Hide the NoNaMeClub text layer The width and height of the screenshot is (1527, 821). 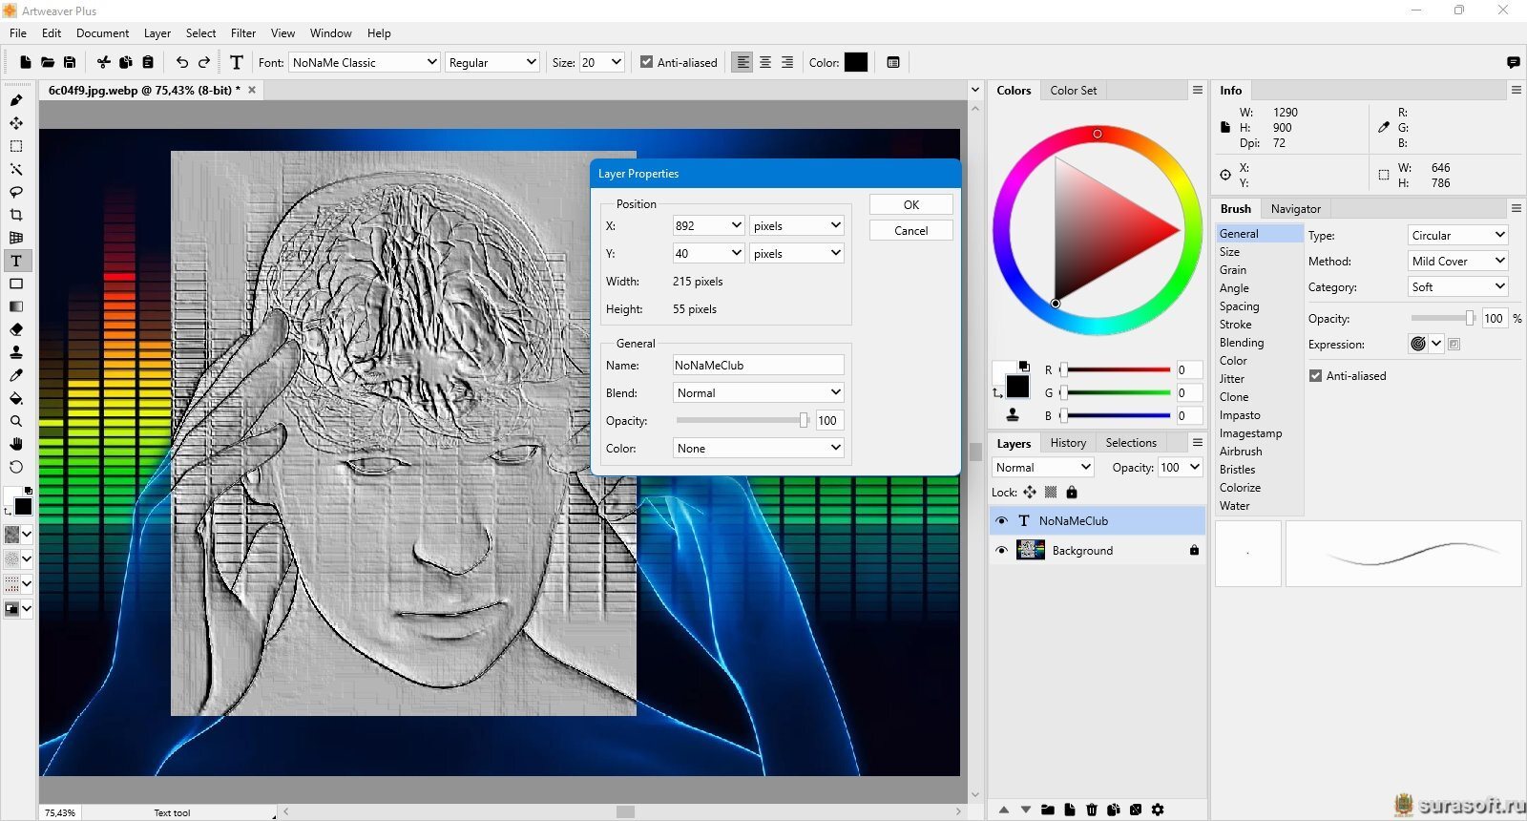tap(1001, 521)
